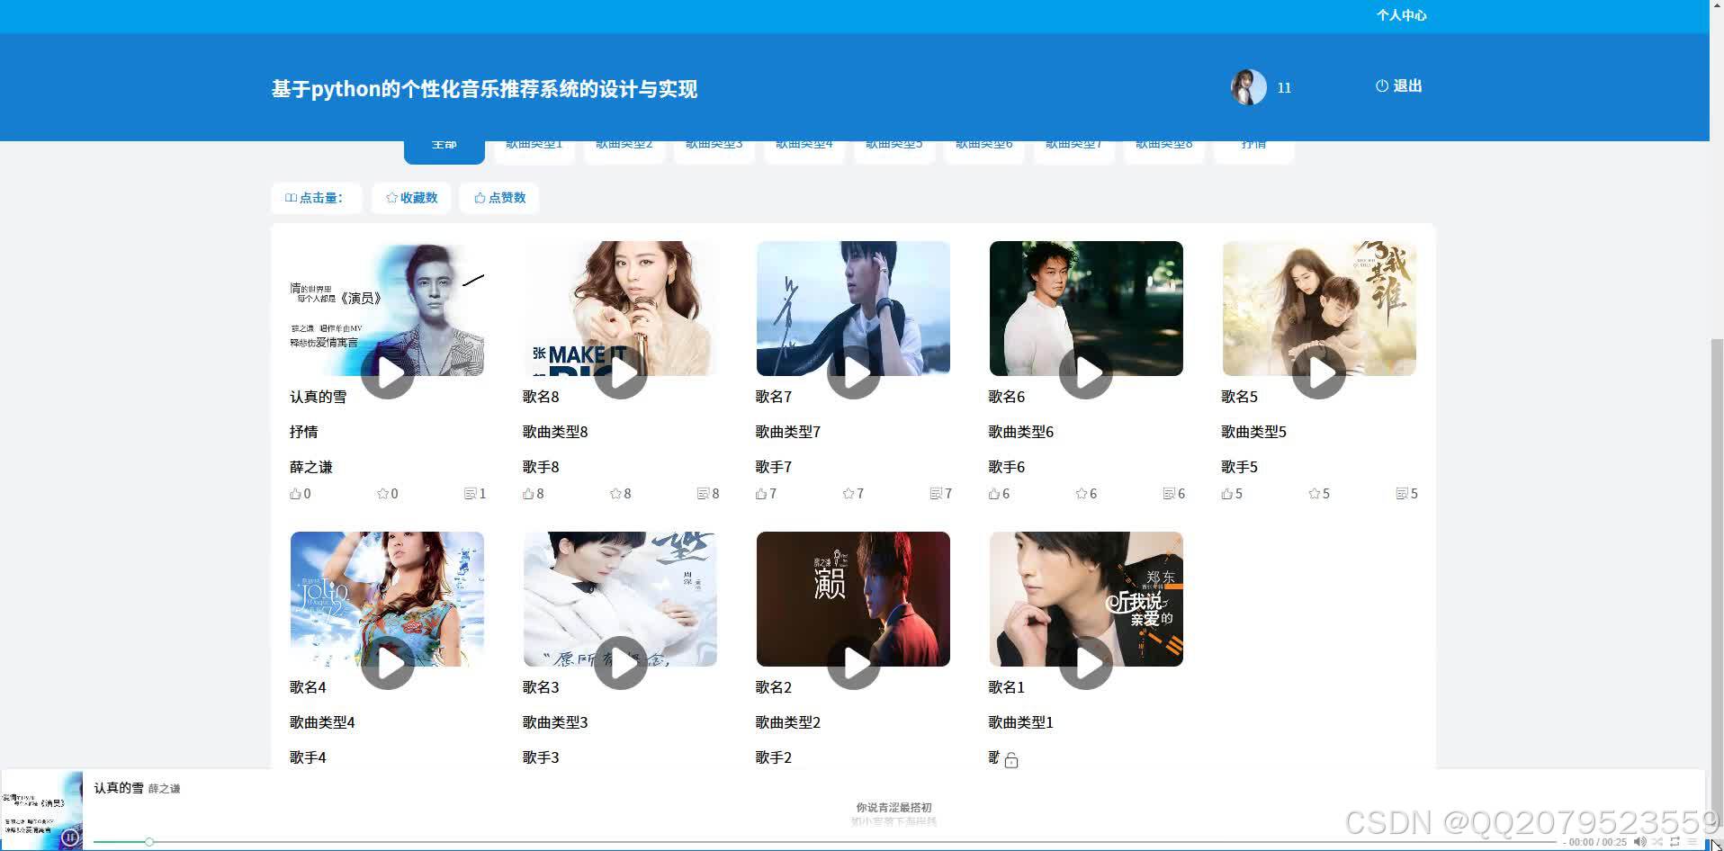
Task: Click the thumbs-up icon under 歌手7
Action: coord(761,494)
